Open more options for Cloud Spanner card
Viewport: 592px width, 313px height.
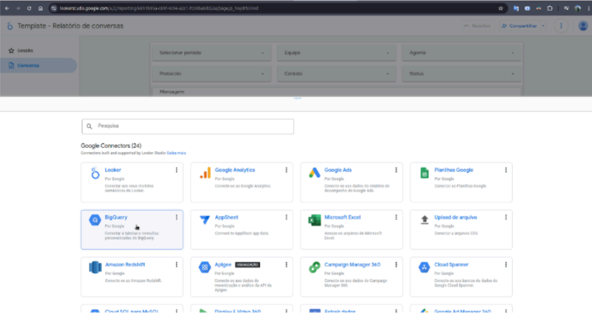tap(506, 264)
